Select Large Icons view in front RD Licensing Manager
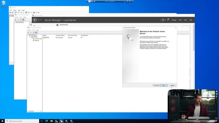Screen dimensions: 219x123 click(28, 32)
